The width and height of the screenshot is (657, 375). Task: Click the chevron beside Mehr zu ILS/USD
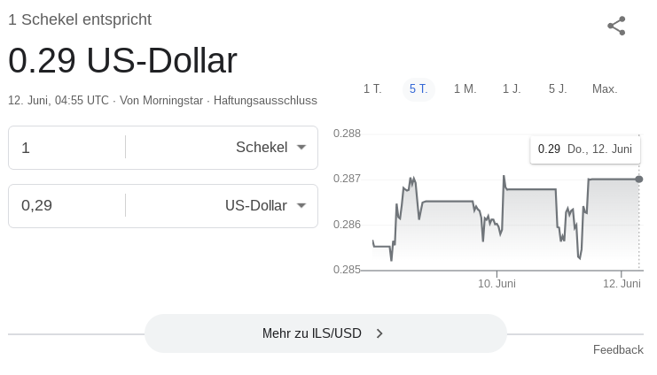(x=379, y=333)
